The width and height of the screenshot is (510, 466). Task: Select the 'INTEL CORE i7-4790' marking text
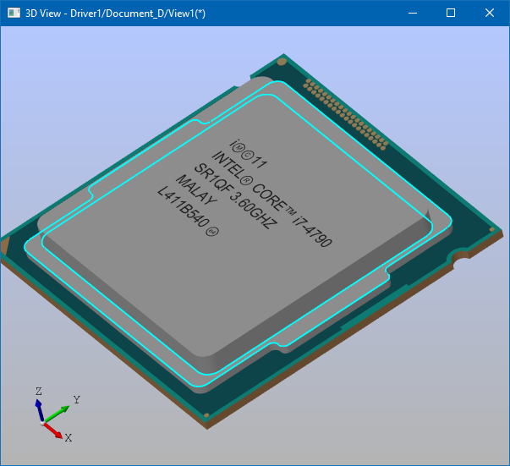coord(271,199)
